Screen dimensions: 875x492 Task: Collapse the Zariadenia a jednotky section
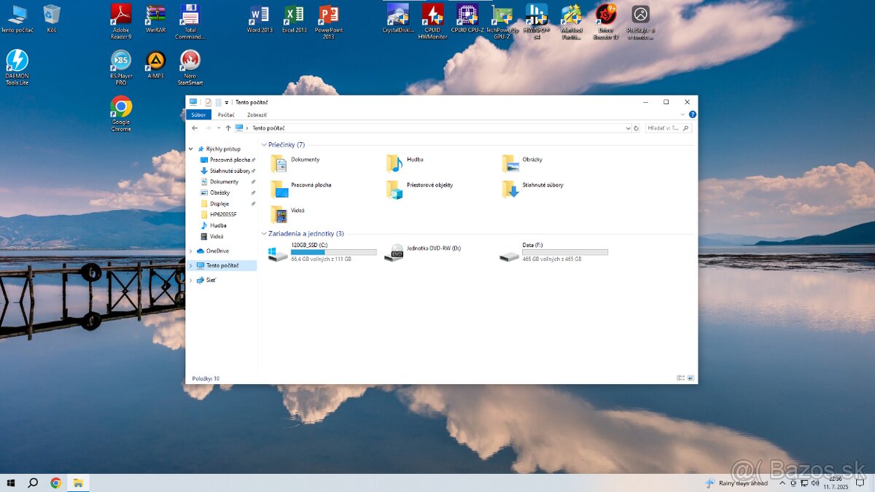coord(264,233)
